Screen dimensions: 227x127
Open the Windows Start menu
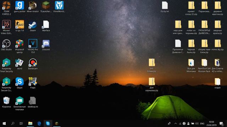click(4, 123)
